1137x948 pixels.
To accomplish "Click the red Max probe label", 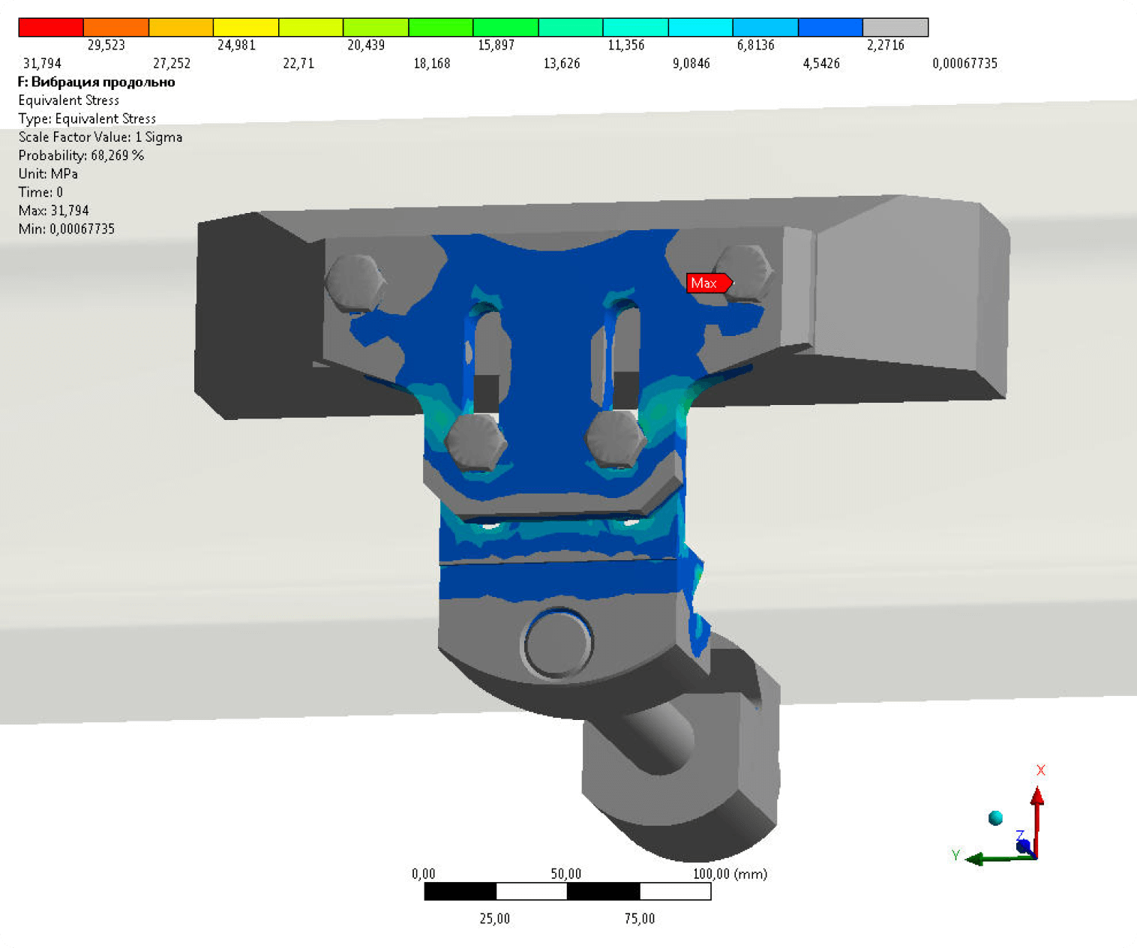I will (x=709, y=283).
